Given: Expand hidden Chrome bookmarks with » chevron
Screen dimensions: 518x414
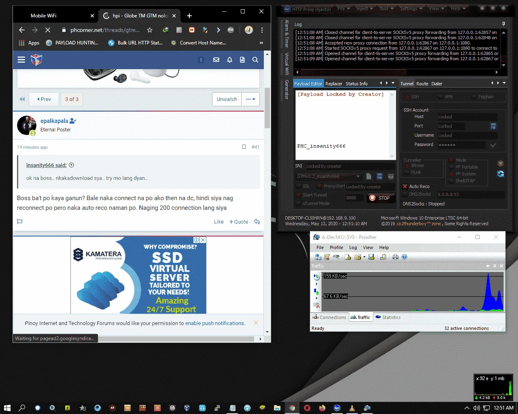Looking at the screenshot, I should click(x=261, y=43).
